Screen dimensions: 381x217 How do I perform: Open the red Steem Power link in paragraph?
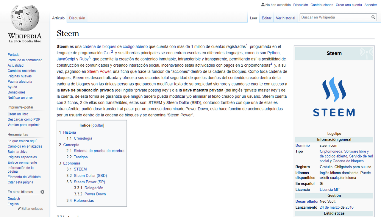(x=99, y=71)
